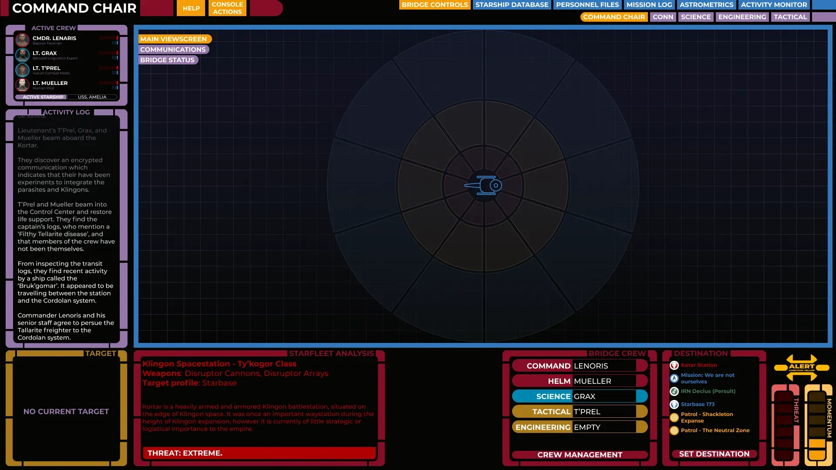Open the USS Amelia active starship selector

[92, 97]
